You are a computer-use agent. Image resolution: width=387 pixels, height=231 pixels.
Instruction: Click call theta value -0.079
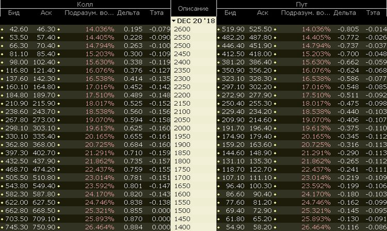pos(159,29)
